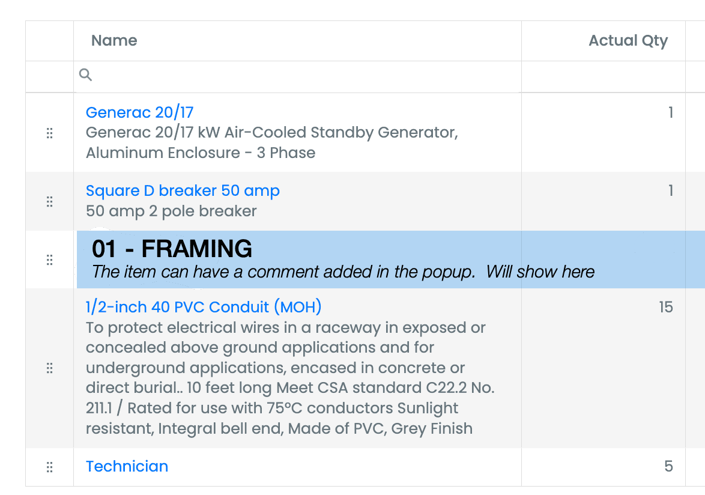
Task: Select the Name column header
Action: (x=114, y=40)
